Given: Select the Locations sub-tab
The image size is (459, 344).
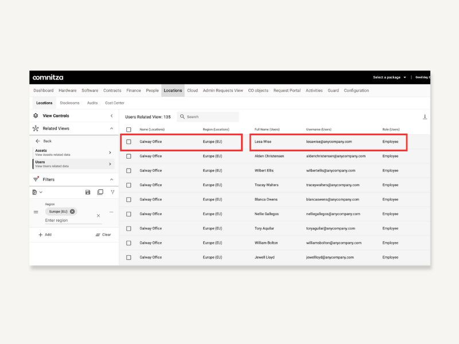Looking at the screenshot, I should [44, 103].
